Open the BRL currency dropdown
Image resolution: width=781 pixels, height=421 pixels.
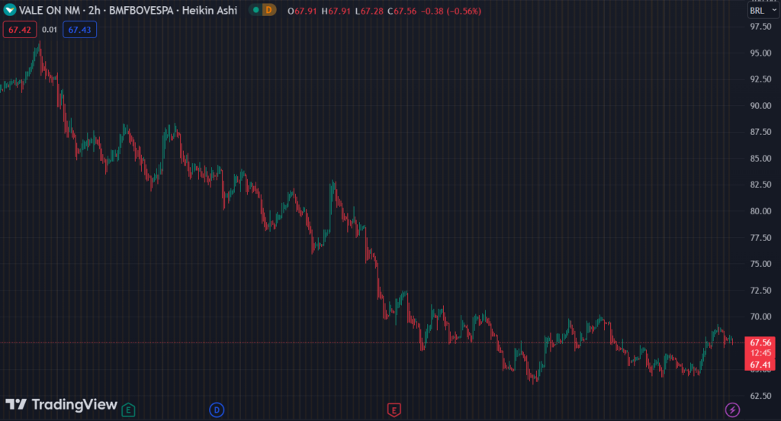click(x=763, y=11)
